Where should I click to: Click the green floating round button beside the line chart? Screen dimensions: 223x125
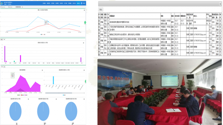click(85, 22)
